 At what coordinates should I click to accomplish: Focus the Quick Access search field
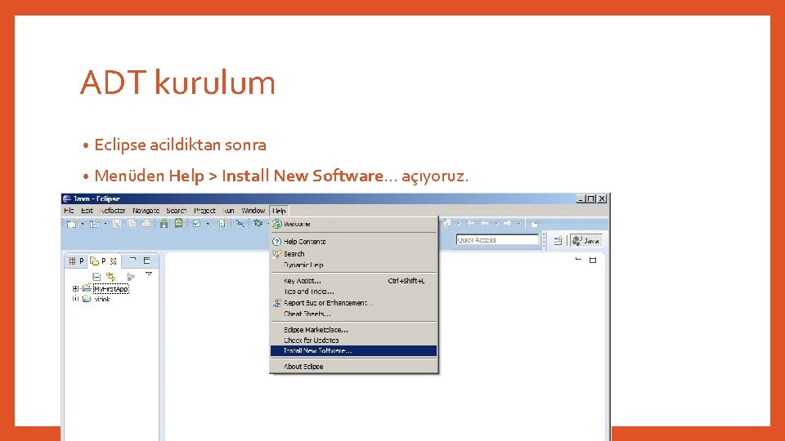coord(497,240)
